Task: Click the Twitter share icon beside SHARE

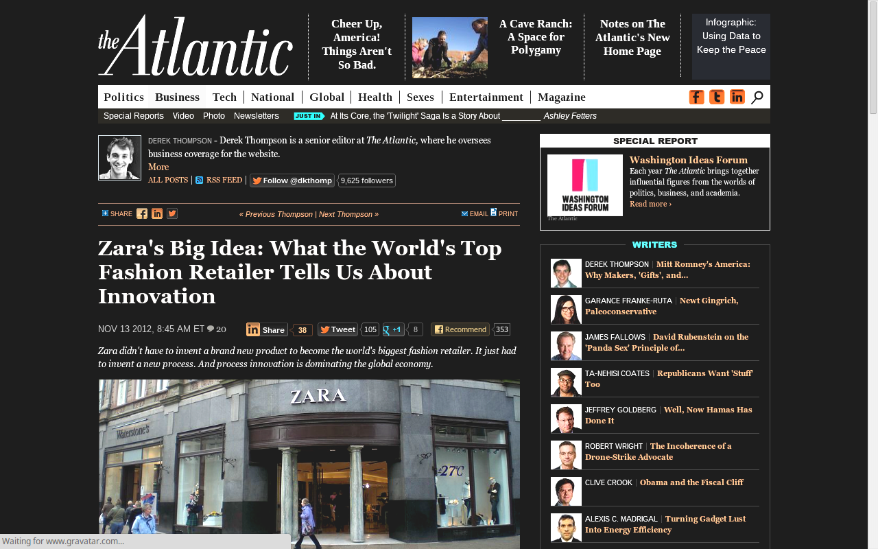Action: click(x=172, y=213)
